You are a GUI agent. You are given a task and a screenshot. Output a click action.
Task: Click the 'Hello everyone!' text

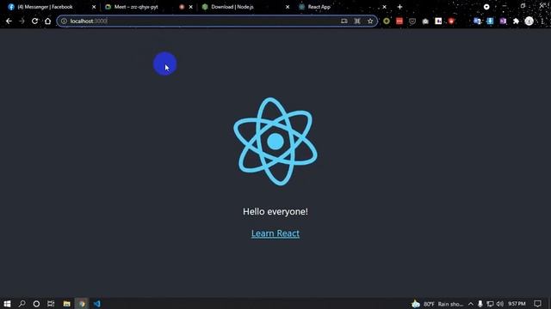pyautogui.click(x=275, y=212)
